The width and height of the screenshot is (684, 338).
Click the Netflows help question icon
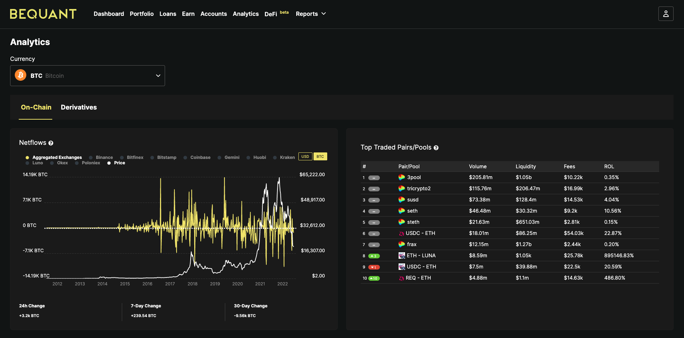pyautogui.click(x=51, y=143)
